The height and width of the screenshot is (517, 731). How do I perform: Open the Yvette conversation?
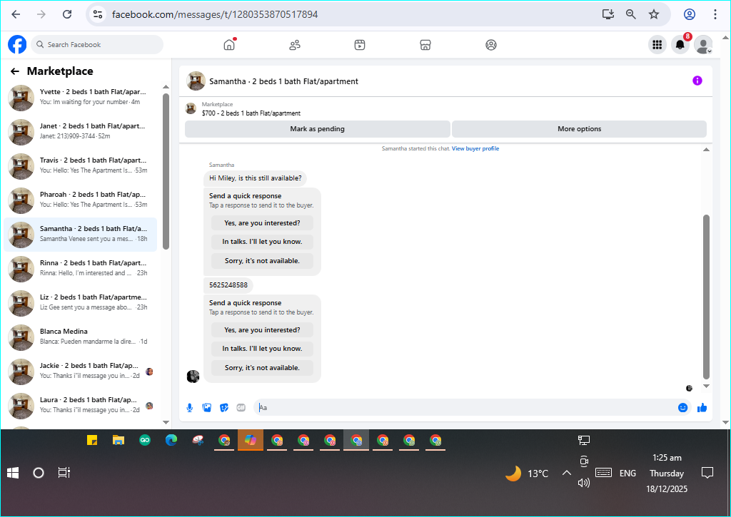[x=80, y=98]
